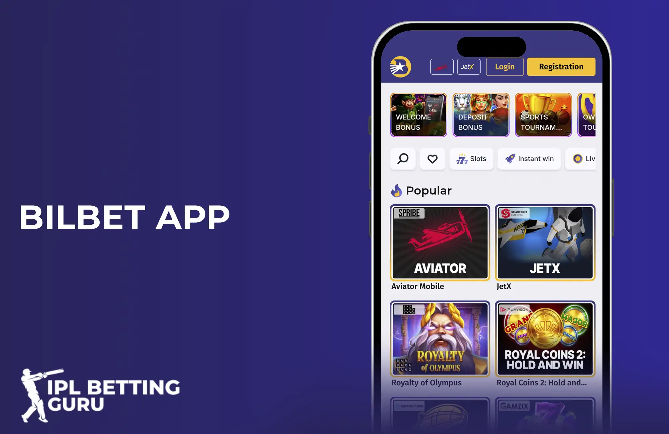Click the Login button
The height and width of the screenshot is (434, 669).
pos(505,67)
